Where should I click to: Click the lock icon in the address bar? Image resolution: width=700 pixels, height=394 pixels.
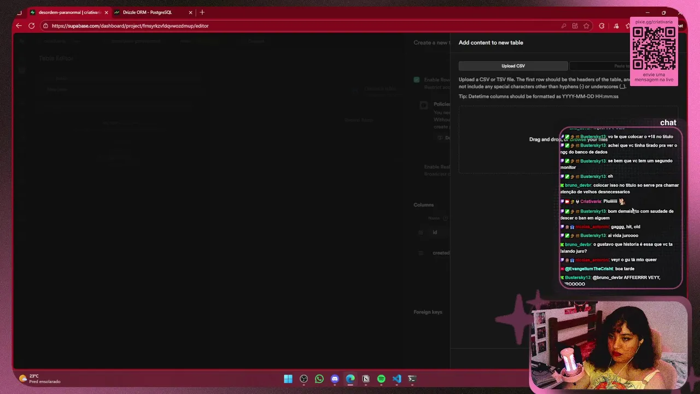click(46, 26)
